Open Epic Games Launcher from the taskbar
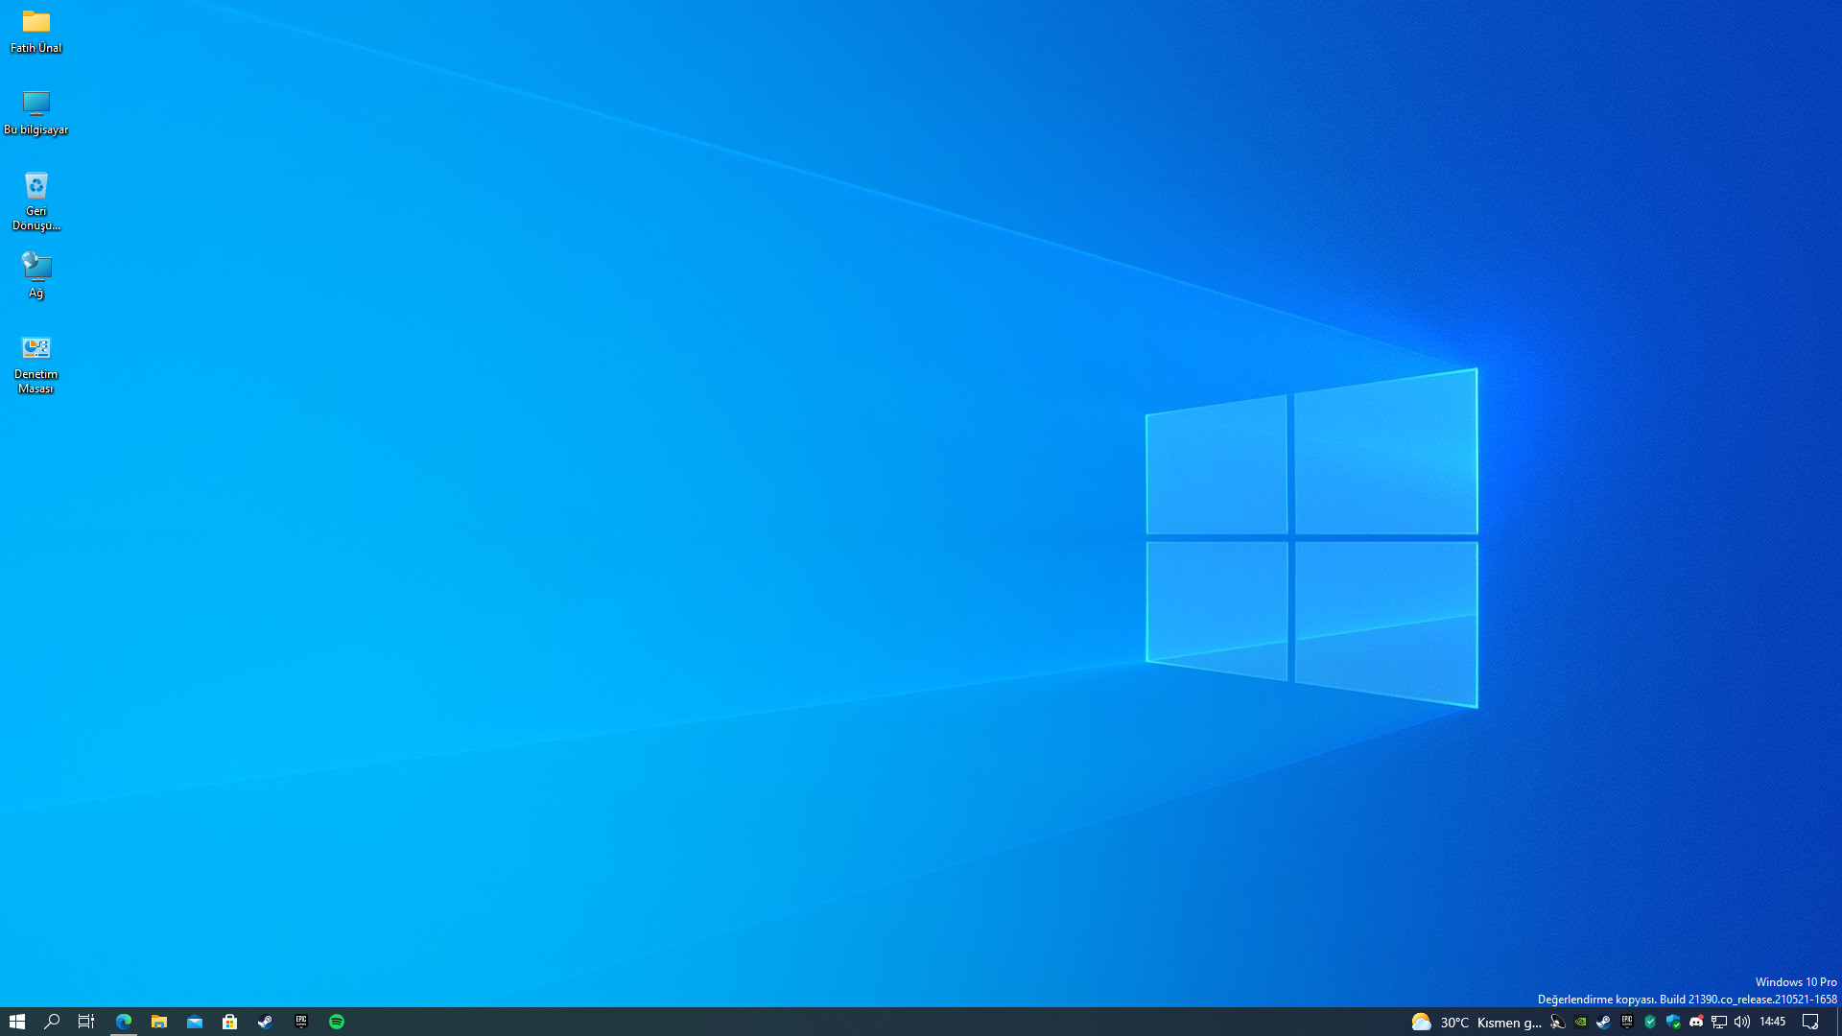Screen dimensions: 1842x1036 (301, 1022)
